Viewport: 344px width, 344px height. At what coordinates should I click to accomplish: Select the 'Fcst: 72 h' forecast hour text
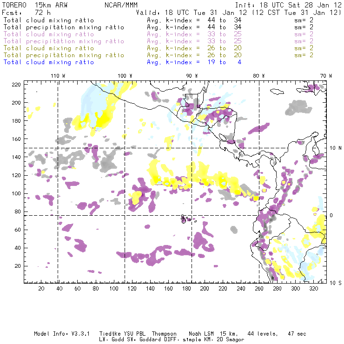(26, 13)
